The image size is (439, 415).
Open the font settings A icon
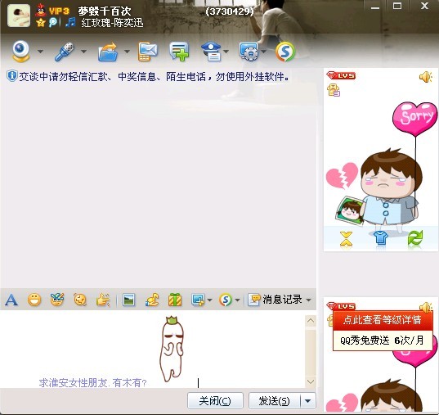coord(11,300)
